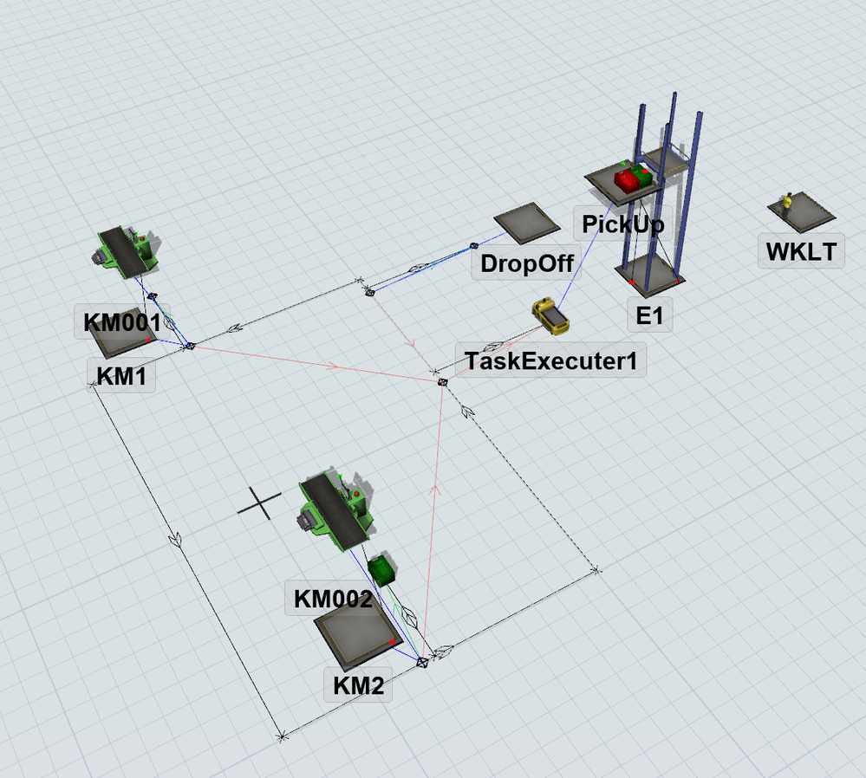
Task: Select the central network node below TaskExecuter1
Action: coord(442,381)
